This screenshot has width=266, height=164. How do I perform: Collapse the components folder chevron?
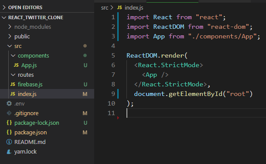pos(13,56)
